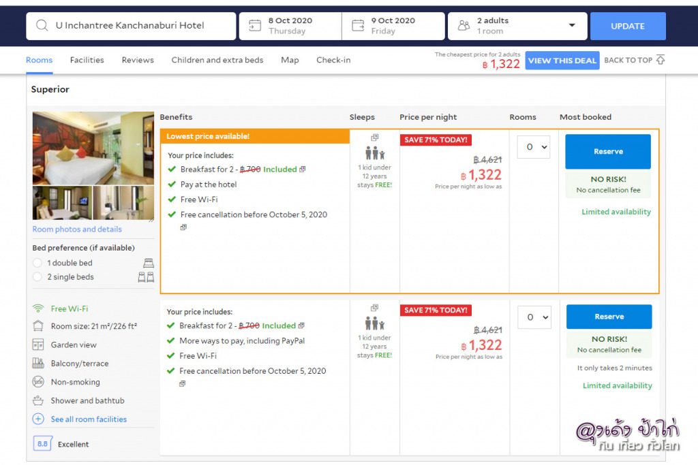The height and width of the screenshot is (465, 698).
Task: Click the main Superior room bed photo
Action: tap(93, 148)
